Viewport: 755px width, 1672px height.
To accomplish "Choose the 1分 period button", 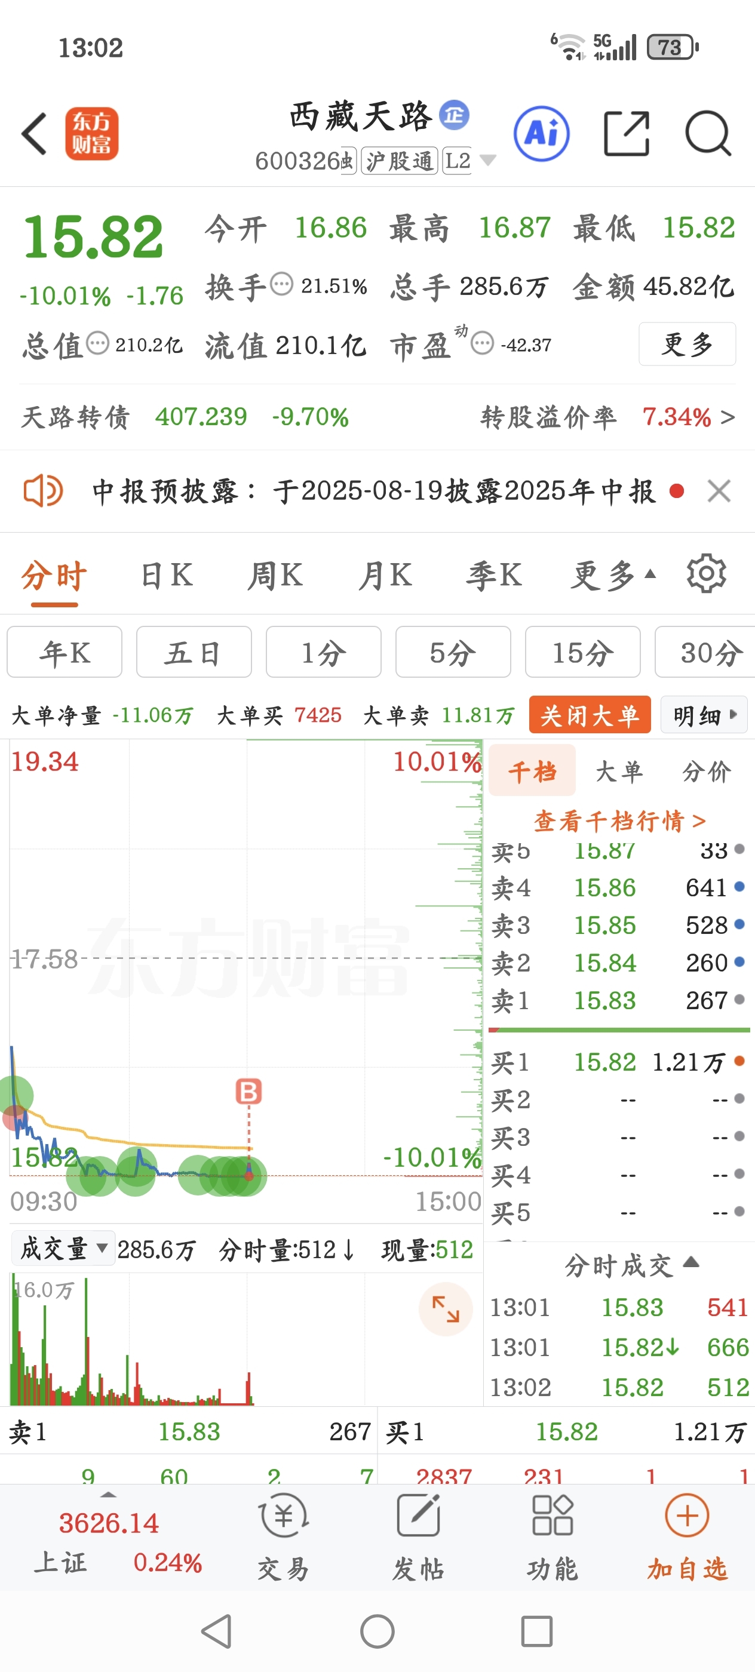I will pyautogui.click(x=323, y=651).
